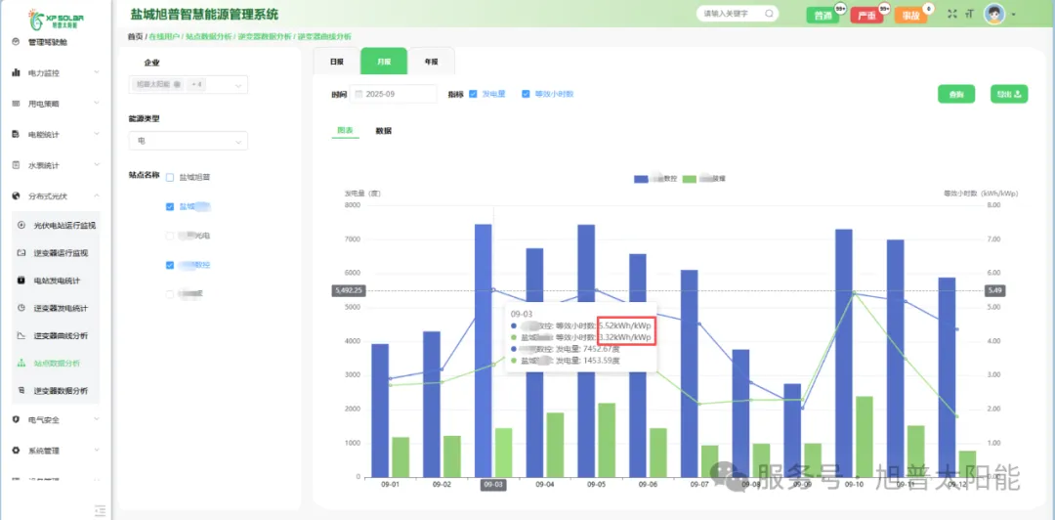
Task: Click the font size icon in header
Action: tap(969, 14)
